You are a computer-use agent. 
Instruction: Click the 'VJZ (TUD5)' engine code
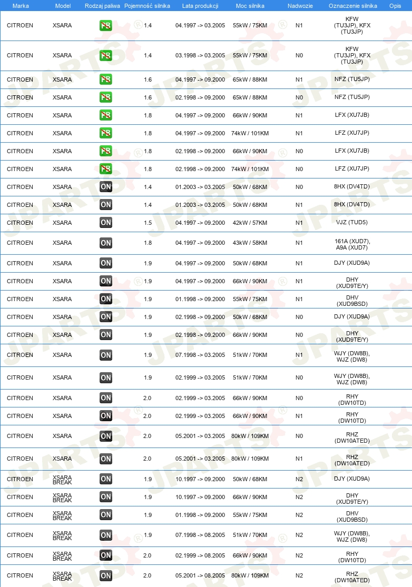(x=352, y=222)
